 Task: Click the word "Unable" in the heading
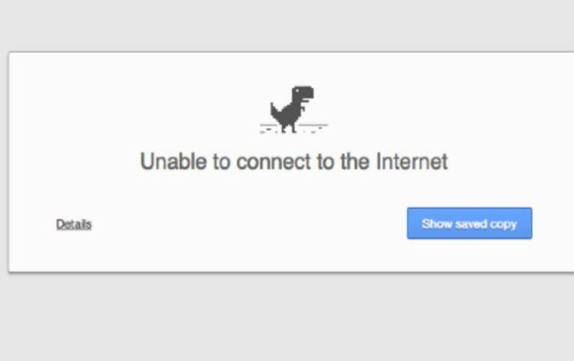pos(174,161)
